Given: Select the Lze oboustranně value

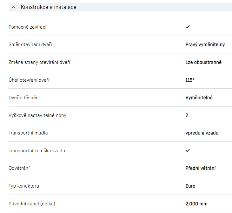Looking at the screenshot, I should click(203, 62).
